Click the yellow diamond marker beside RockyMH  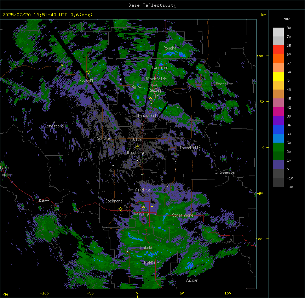[88, 72]
